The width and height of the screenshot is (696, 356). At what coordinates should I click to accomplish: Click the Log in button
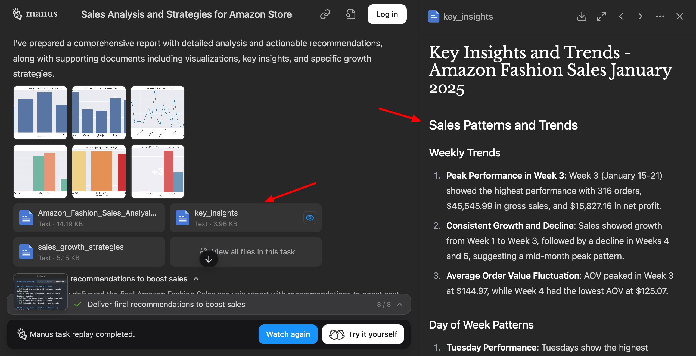387,14
